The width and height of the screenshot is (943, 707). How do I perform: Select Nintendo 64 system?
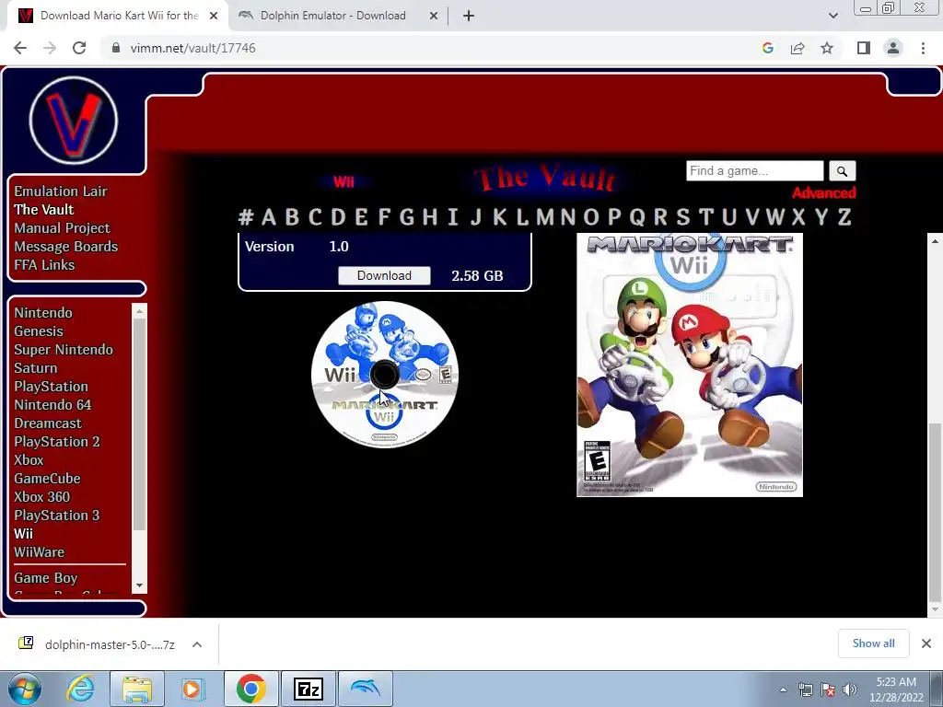click(x=52, y=405)
